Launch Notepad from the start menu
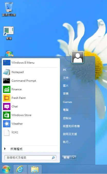107x174 pixels. point(30,72)
